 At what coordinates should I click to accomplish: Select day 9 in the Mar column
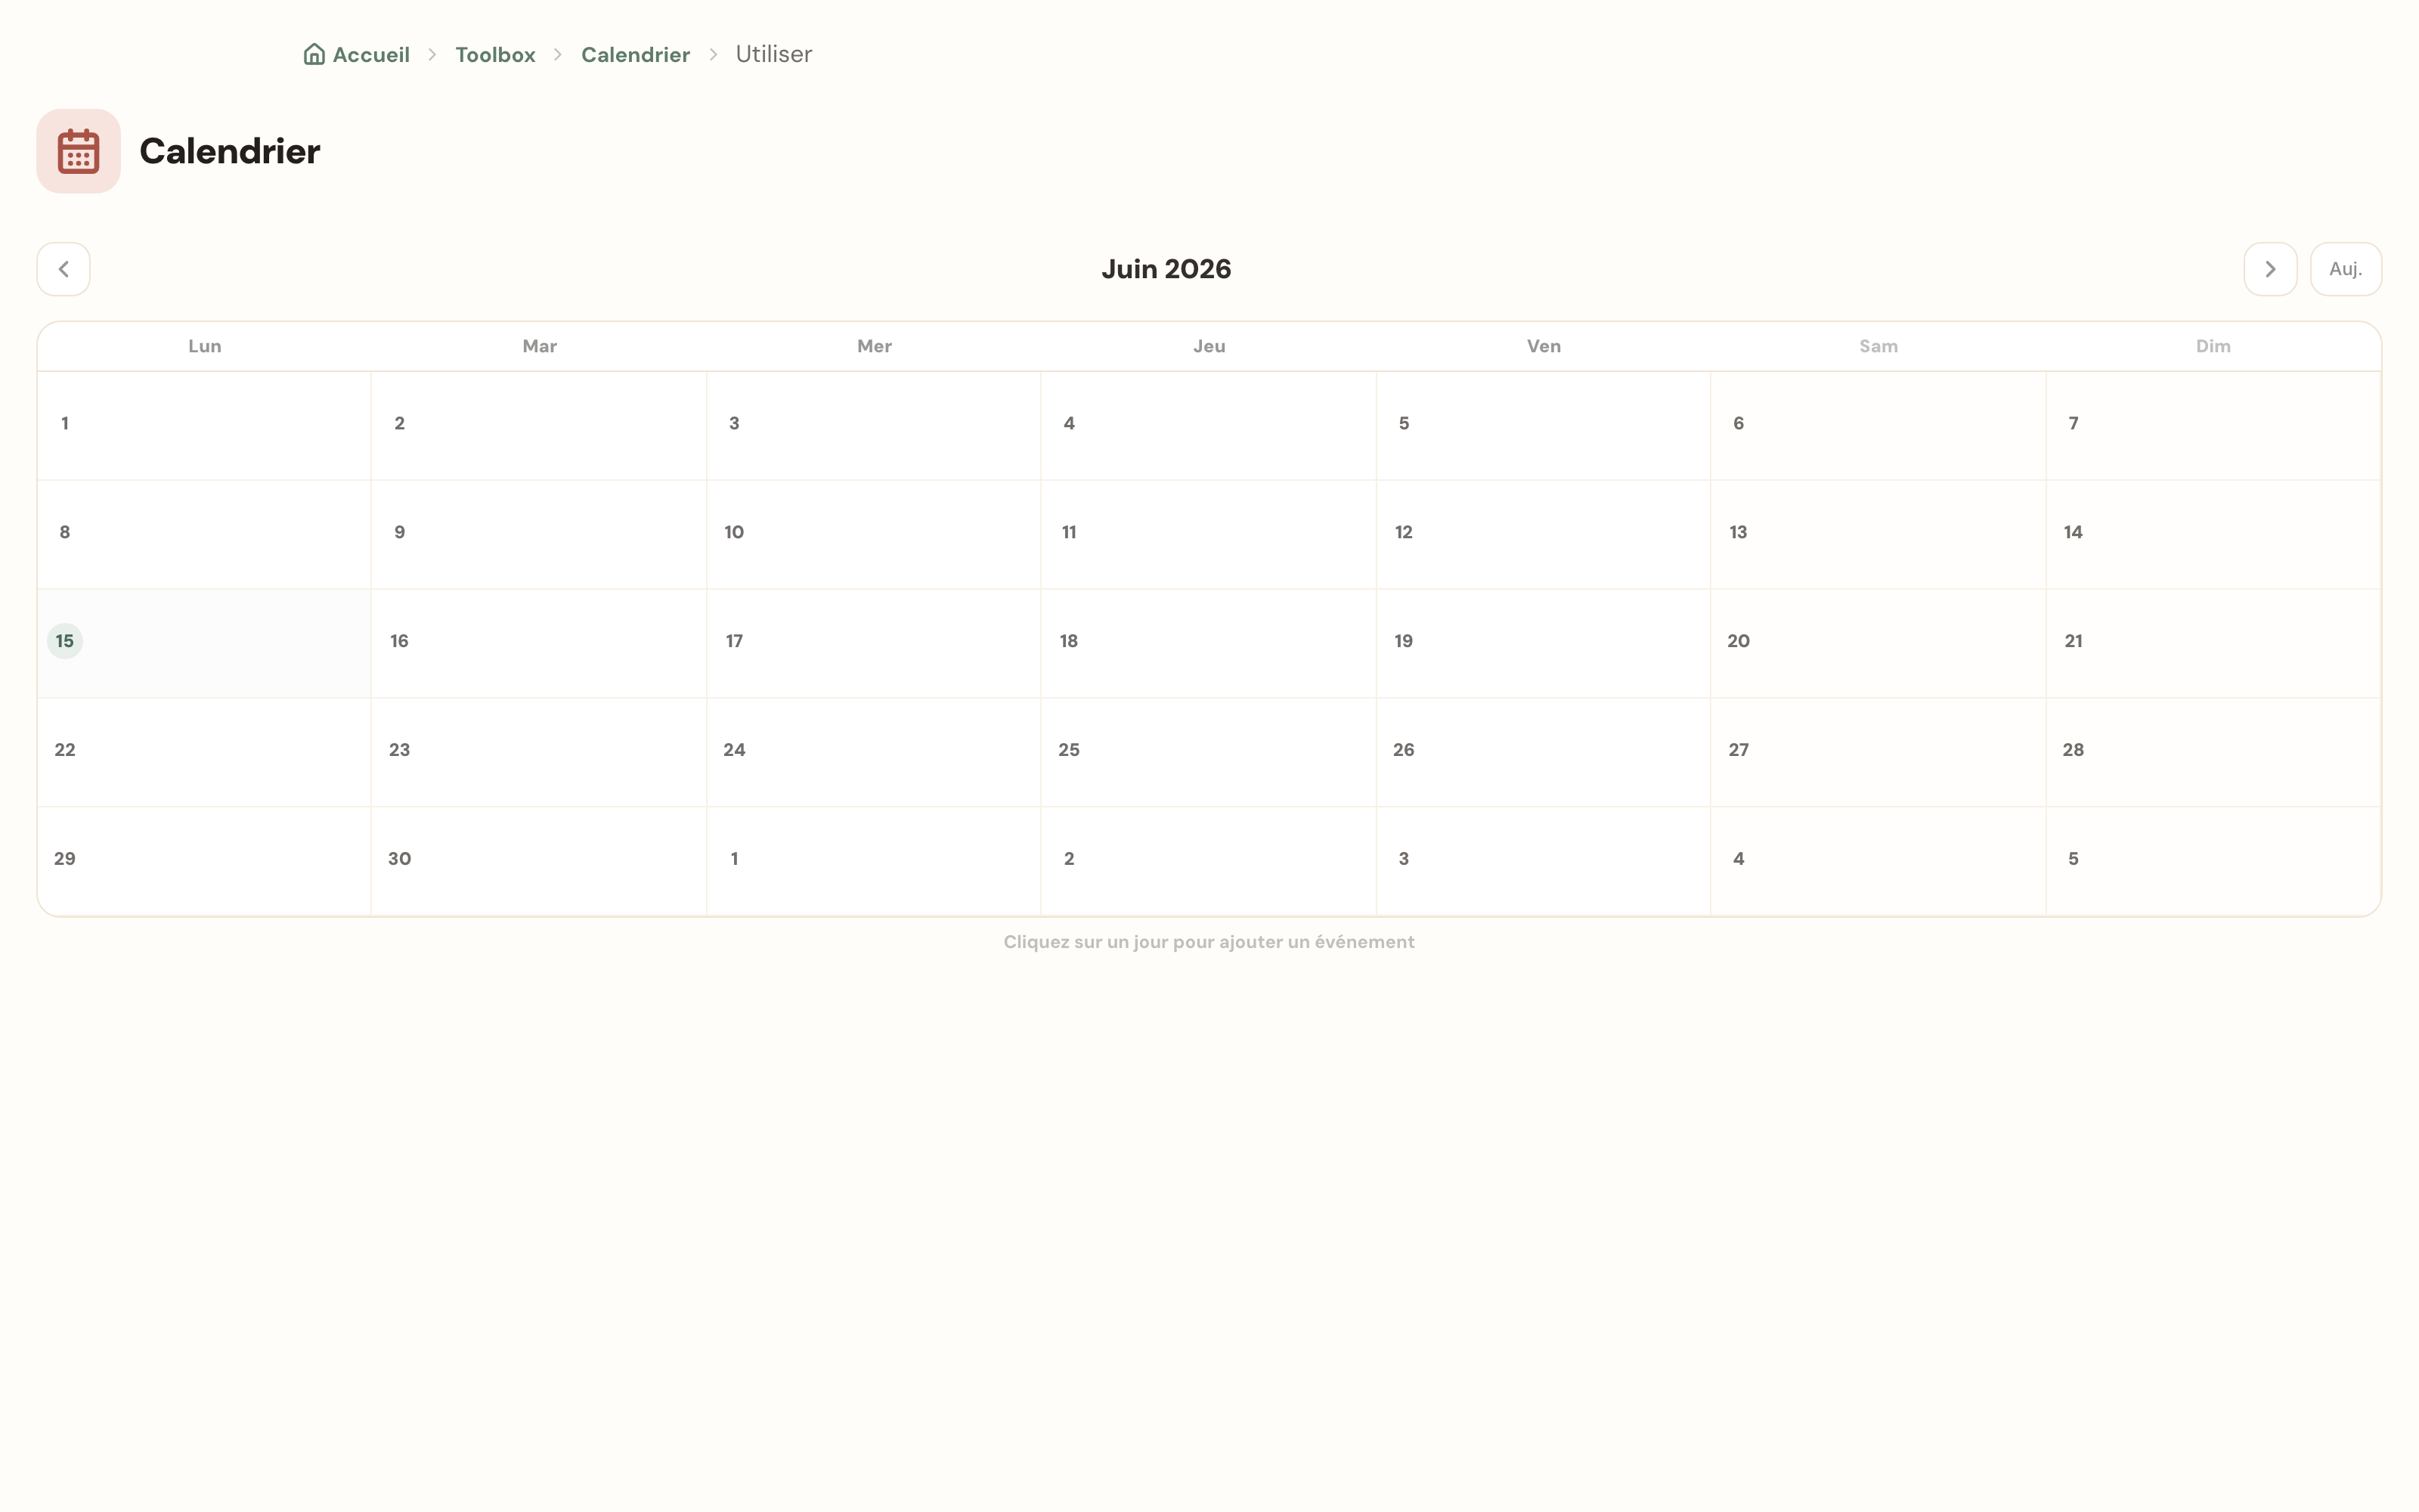click(539, 535)
